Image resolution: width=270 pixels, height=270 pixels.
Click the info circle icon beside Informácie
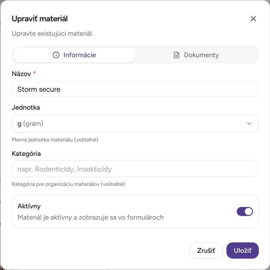(x=56, y=55)
